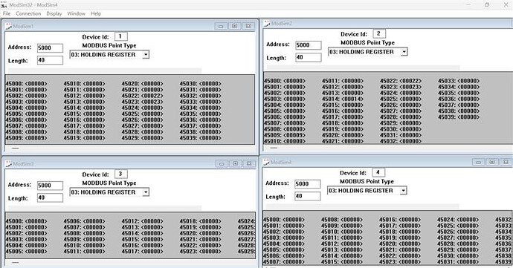Click the ModSim2 window document icon
Image resolution: width=513 pixels, height=268 pixels.
point(267,23)
